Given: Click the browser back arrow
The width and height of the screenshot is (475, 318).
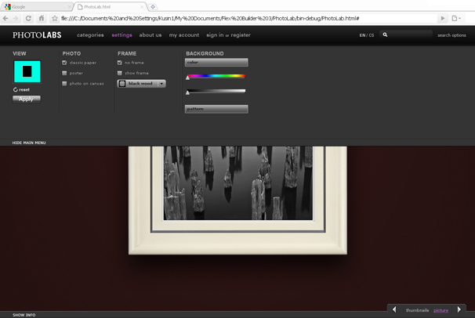Looking at the screenshot, I should pos(6,18).
